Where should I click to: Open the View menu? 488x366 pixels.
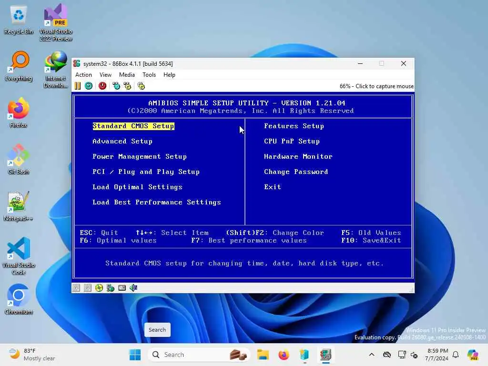[x=105, y=75]
